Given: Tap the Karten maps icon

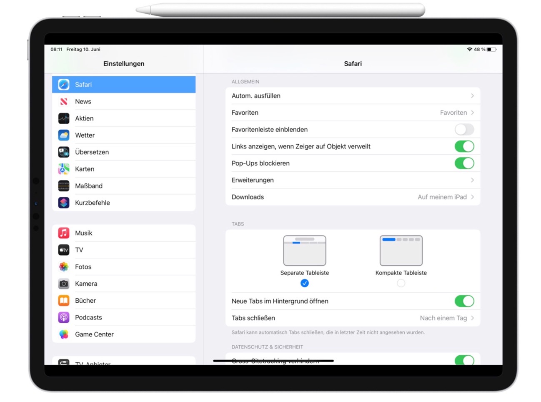Looking at the screenshot, I should click(64, 169).
